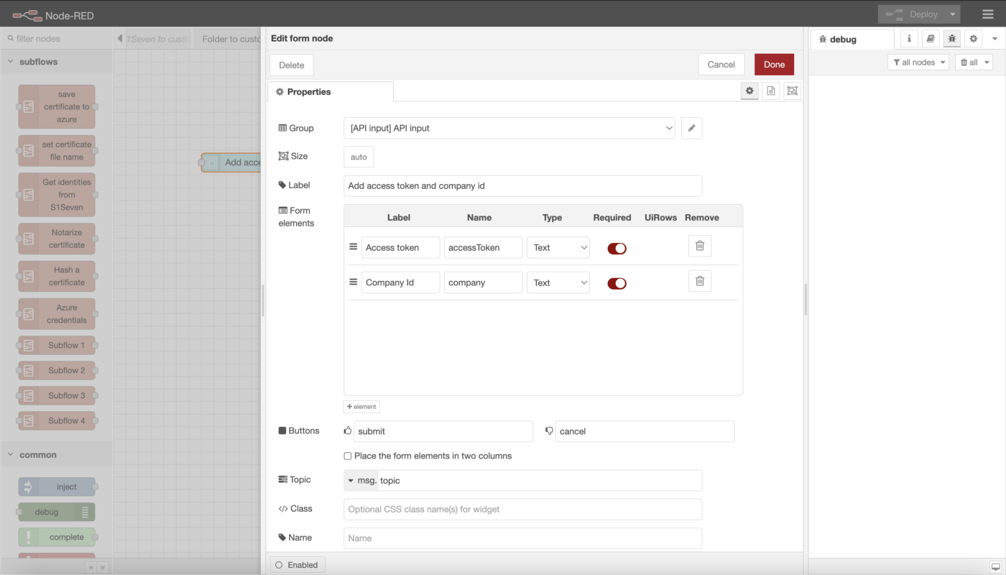Click the pencil icon to edit Group

[691, 128]
